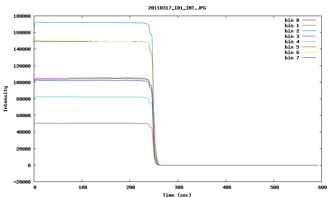Click the 40000 y-axis tick label
The height and width of the screenshot is (198, 330).
[24, 132]
